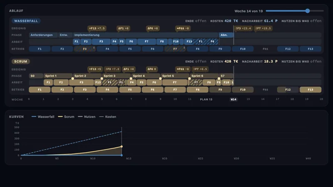Screen dimensions: 333x187
Task: Click hatched F3 in Wasserfall Betrieb row
Action: pyautogui.click(x=84, y=49)
